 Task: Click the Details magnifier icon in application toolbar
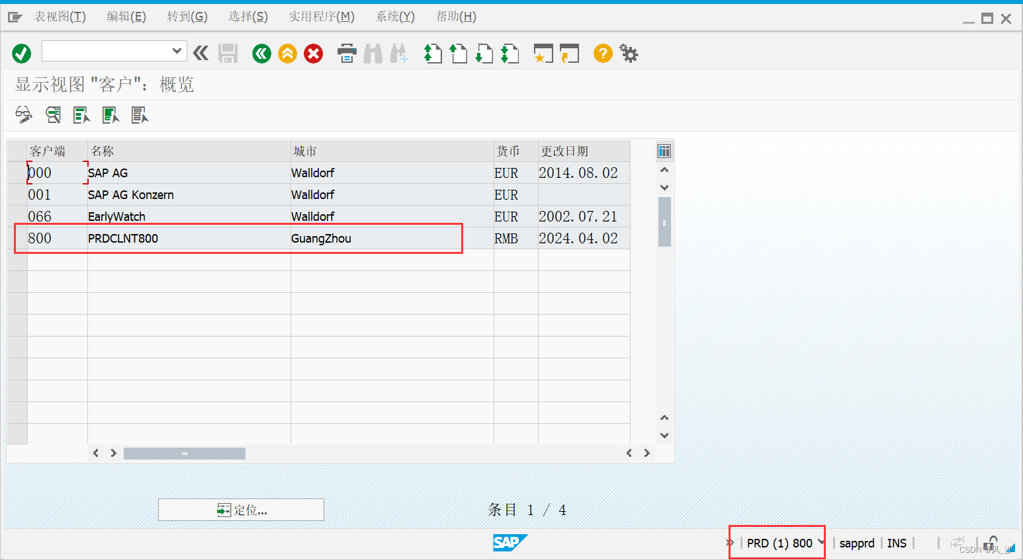53,115
